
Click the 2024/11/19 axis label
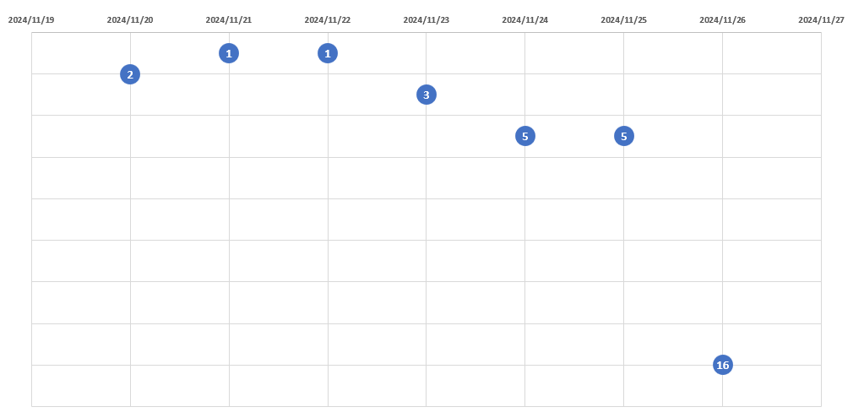tap(31, 20)
